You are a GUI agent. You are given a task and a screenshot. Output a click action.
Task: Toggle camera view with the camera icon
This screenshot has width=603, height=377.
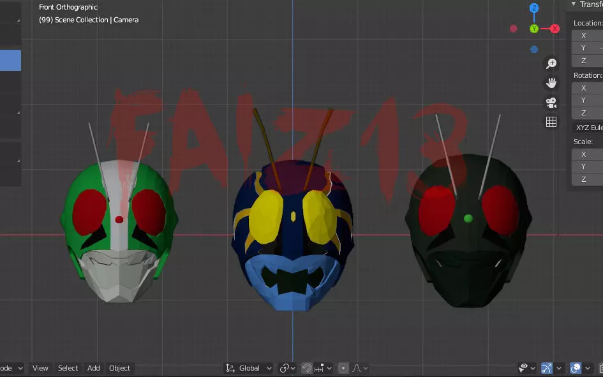click(551, 103)
